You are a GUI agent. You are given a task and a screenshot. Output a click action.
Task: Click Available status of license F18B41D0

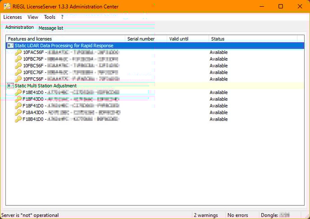click(x=219, y=119)
